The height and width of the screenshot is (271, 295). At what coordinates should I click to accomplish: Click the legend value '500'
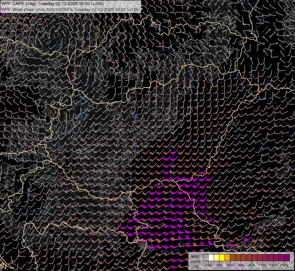230,265
